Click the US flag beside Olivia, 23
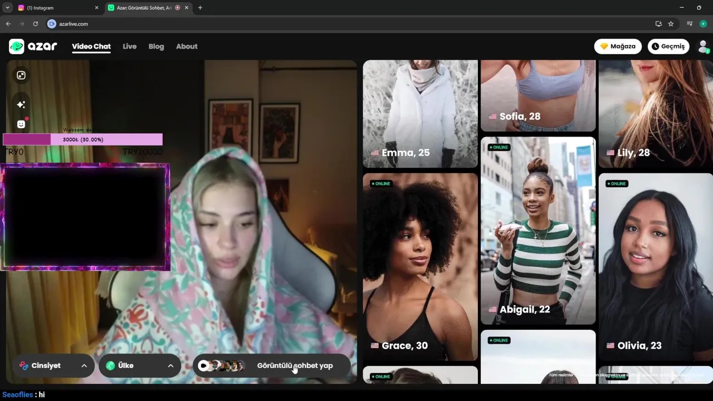 (611, 346)
